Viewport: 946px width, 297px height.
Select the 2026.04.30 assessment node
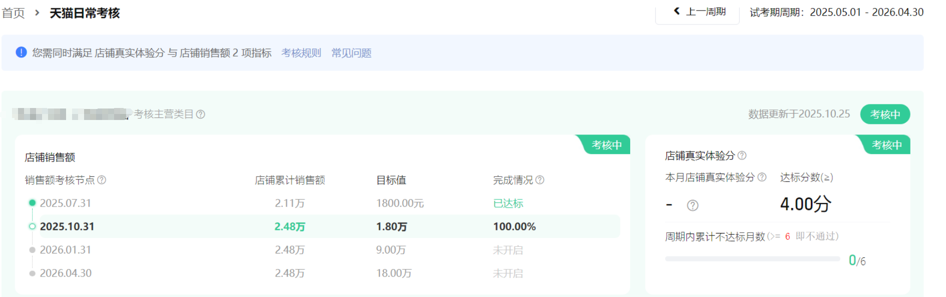[66, 273]
